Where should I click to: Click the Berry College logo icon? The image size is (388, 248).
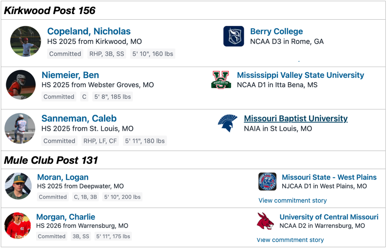click(x=233, y=36)
